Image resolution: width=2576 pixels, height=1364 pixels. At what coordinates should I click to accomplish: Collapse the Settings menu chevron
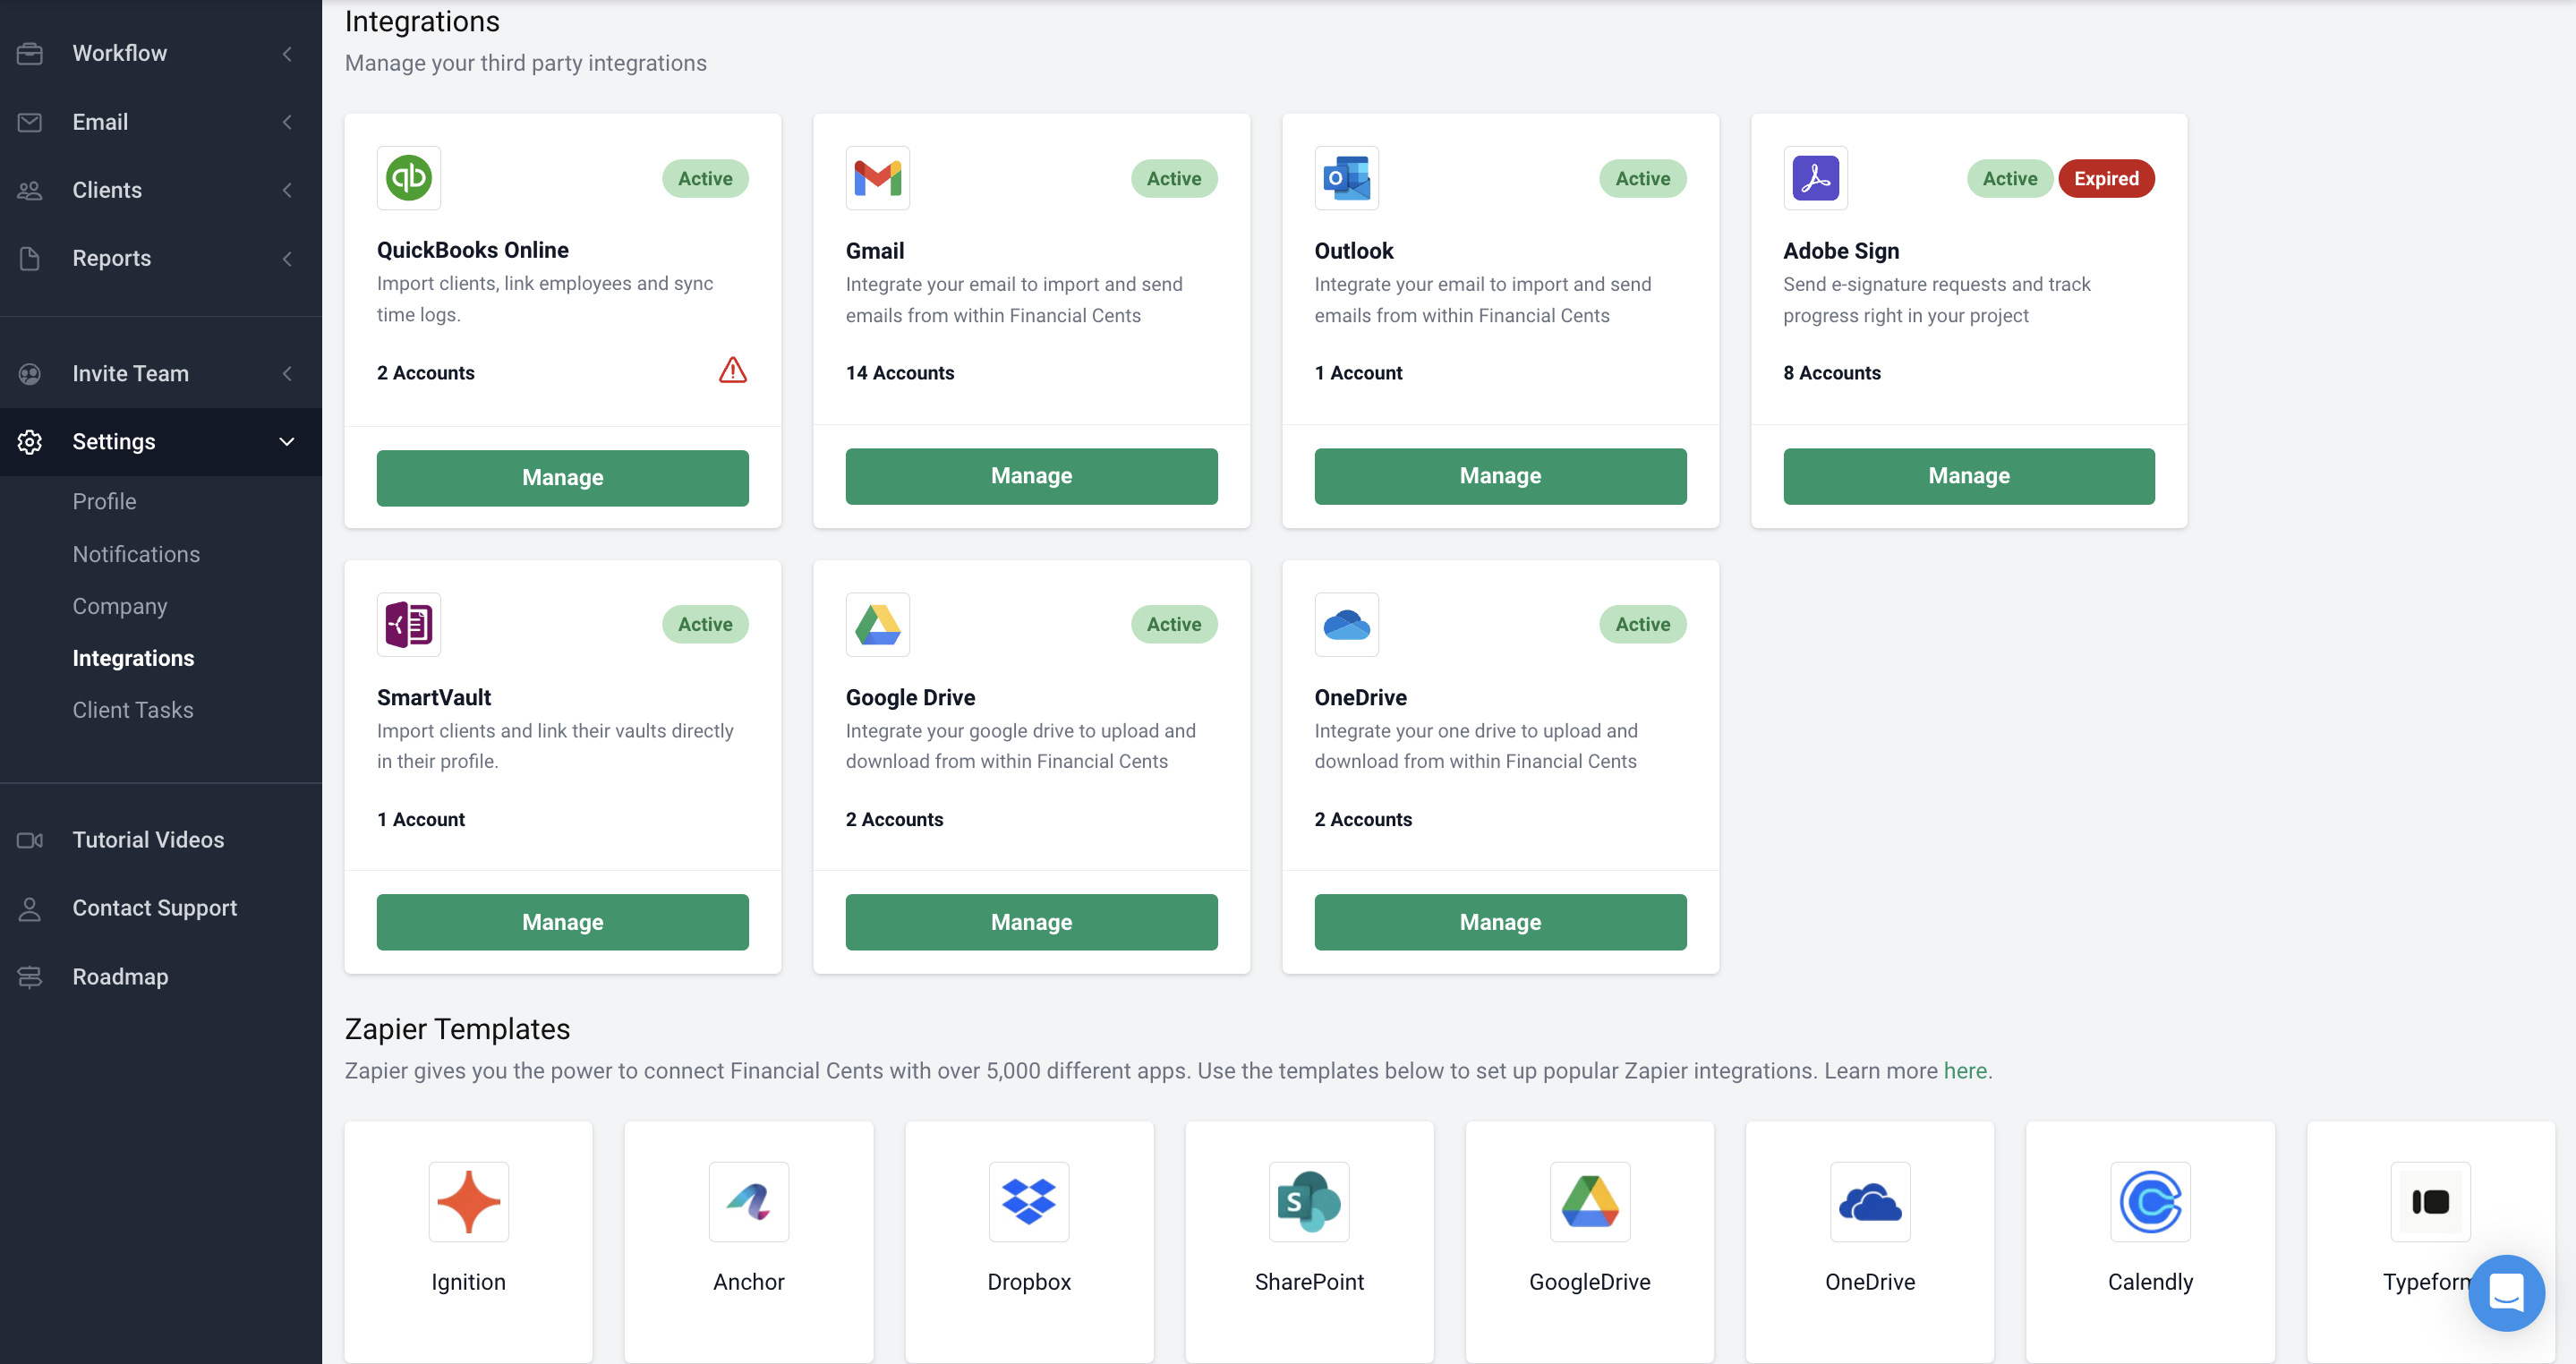(287, 441)
